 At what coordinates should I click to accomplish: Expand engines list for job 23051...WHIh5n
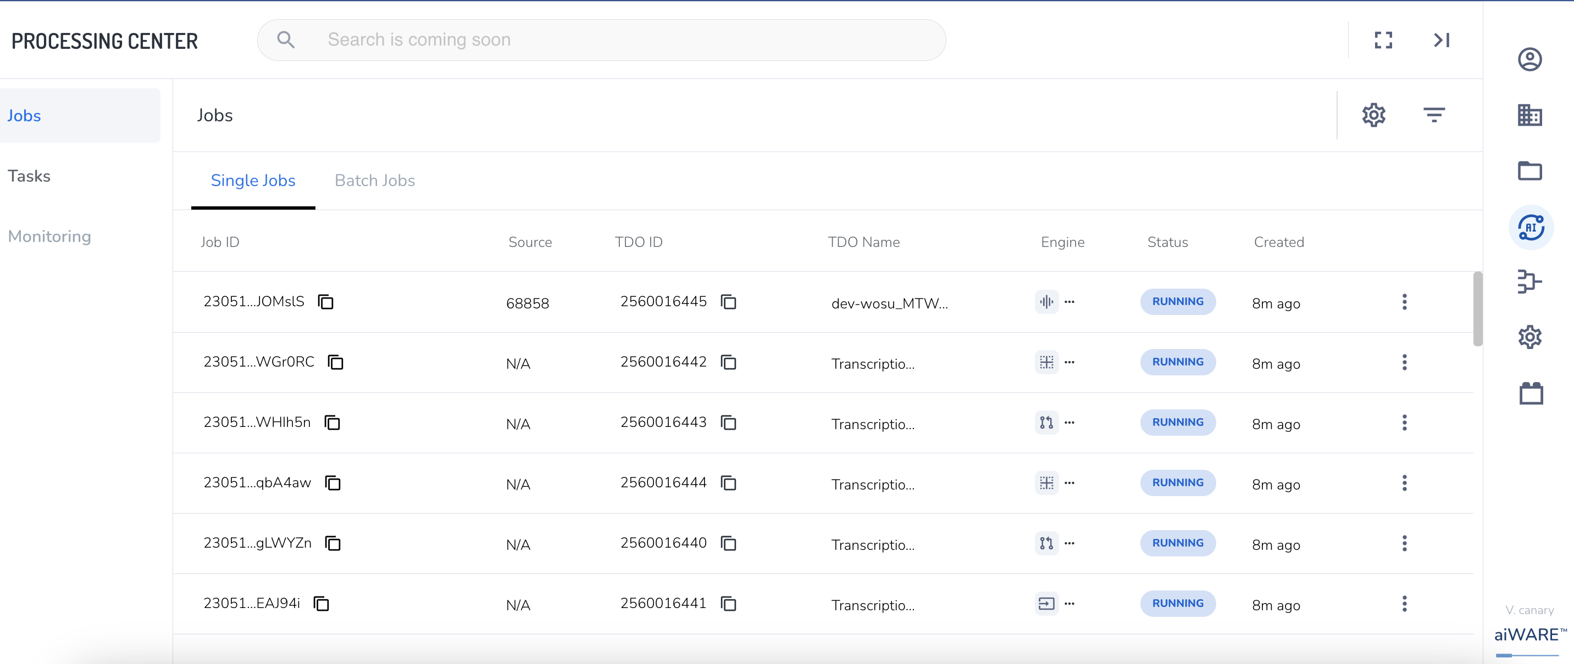[x=1069, y=423]
